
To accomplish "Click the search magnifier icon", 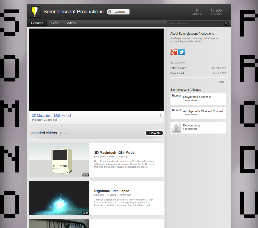I will [227, 23].
